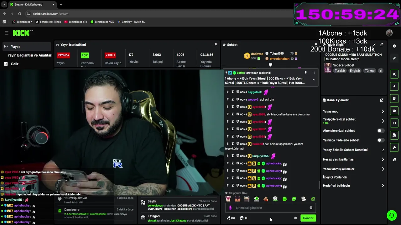Pop out the Kanal Eylemleri panel
Viewport: 401px width, 225px height.
382,100
